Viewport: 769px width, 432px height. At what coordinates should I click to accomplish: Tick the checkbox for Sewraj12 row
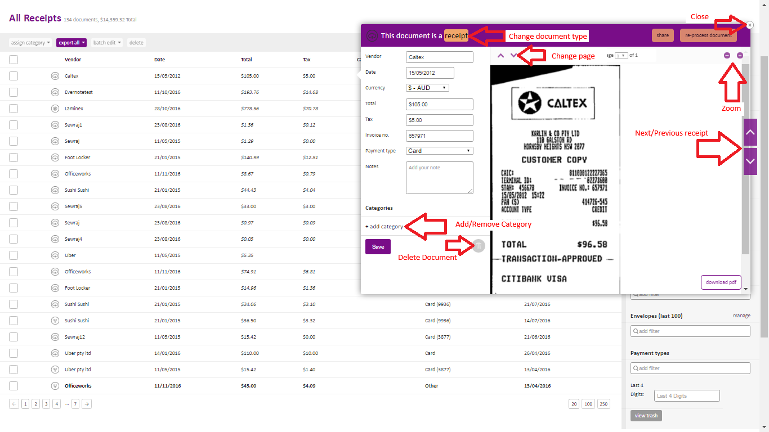pyautogui.click(x=14, y=337)
